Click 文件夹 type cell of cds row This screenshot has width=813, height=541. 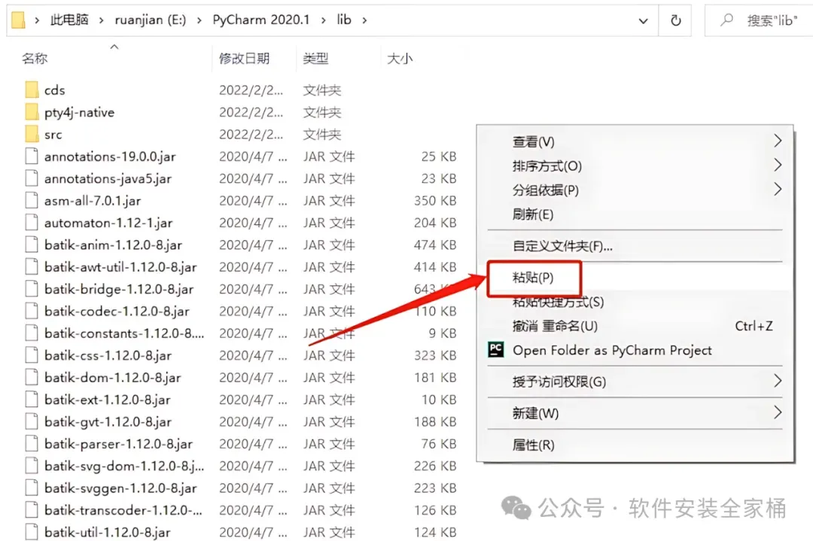[x=322, y=90]
